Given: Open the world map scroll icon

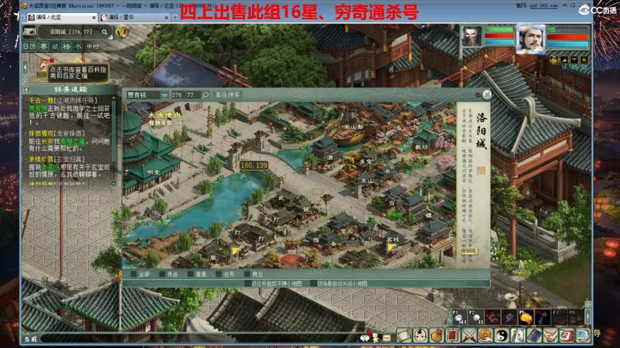Looking at the screenshot, I should point(30,32).
